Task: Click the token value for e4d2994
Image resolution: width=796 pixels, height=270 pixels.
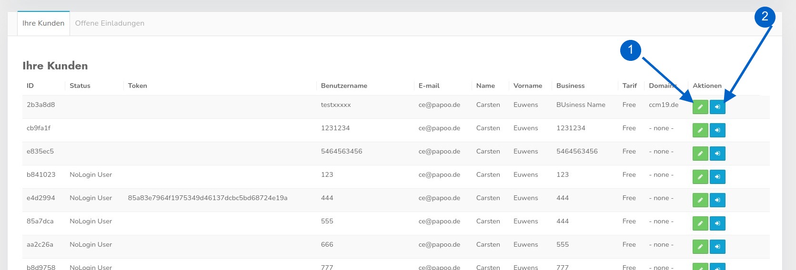Action: [208, 198]
